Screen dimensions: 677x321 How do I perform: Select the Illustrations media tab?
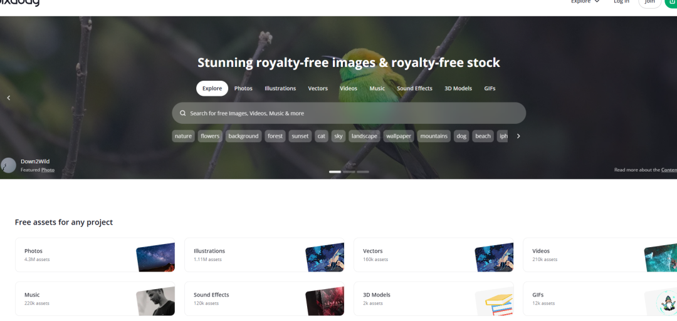(x=280, y=88)
